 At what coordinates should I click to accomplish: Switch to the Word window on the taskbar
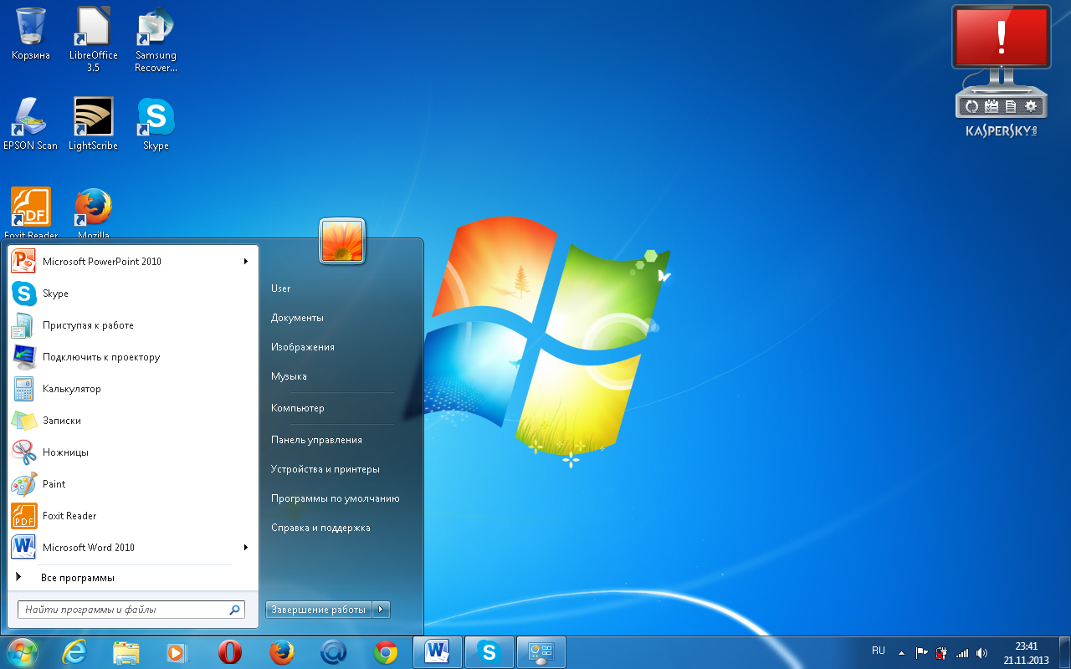pyautogui.click(x=437, y=652)
